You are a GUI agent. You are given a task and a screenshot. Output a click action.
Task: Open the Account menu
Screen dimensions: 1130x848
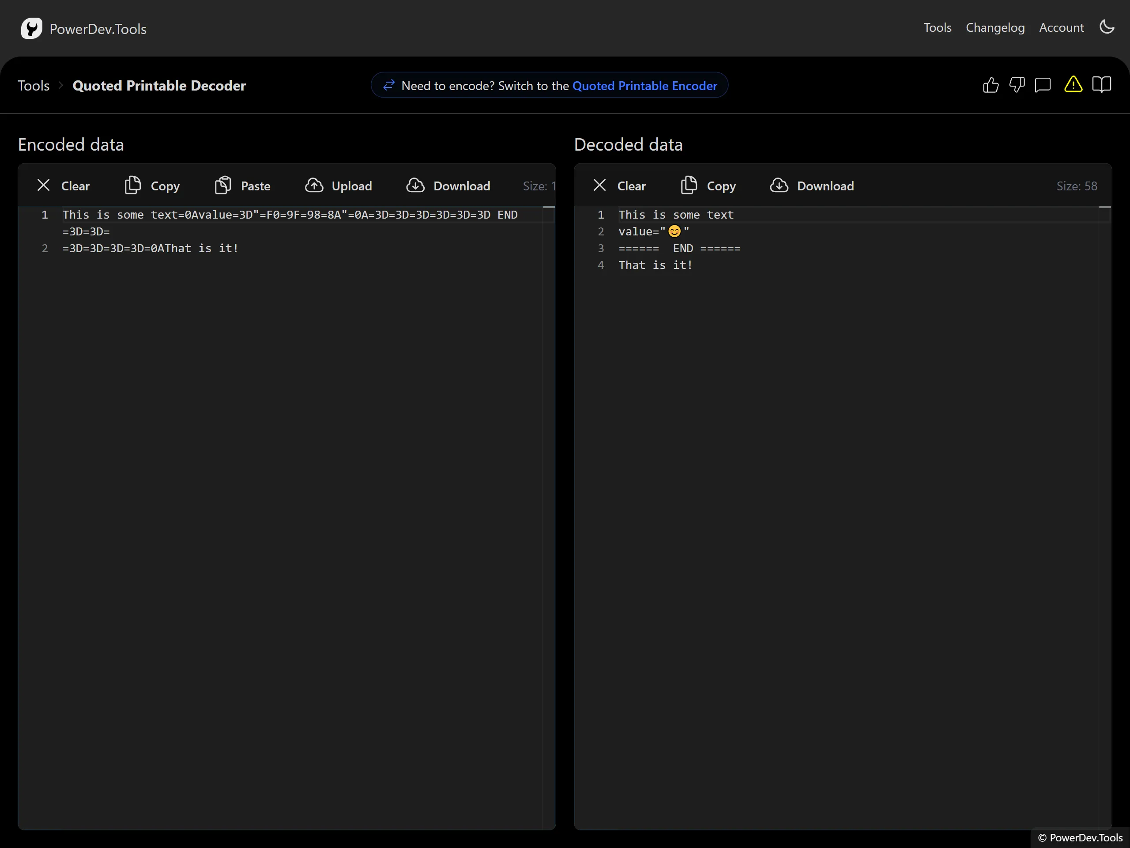(1061, 27)
